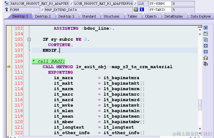
Task: Click the program icon beside SAPLCOM_PRODUCT_MAT_R3_ADAPTER
Action: click(x=7, y=3)
